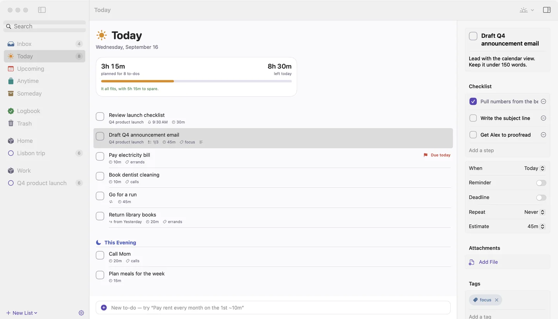This screenshot has height=319, width=558.
Task: Click the repeat icon on Go for a run
Action: 111,202
